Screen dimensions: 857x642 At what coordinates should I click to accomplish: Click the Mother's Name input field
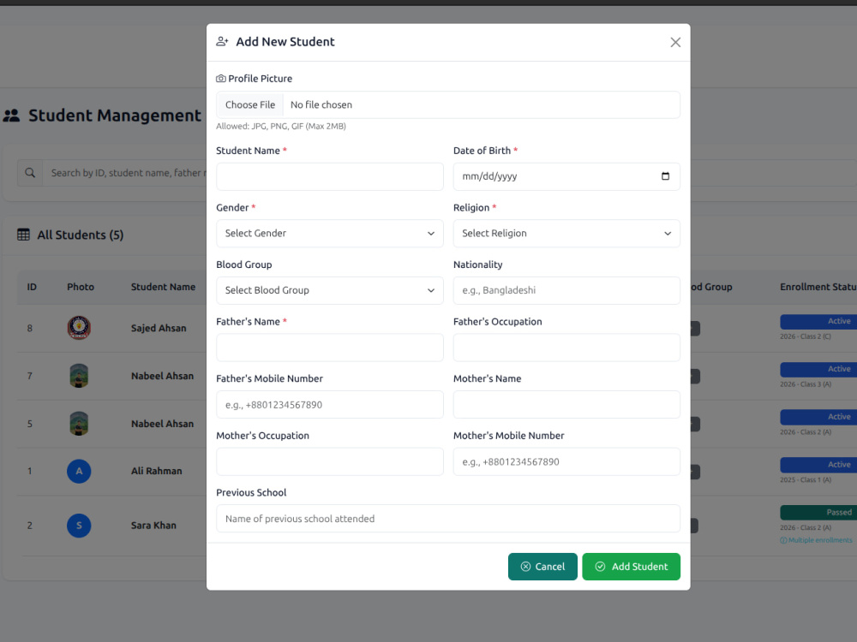tap(566, 405)
